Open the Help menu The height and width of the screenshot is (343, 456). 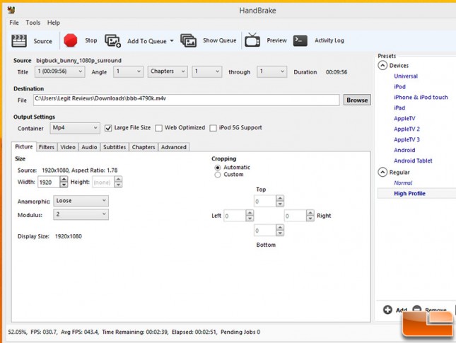(x=54, y=23)
